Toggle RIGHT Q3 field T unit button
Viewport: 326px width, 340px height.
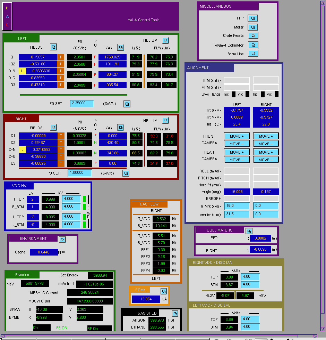(x=61, y=163)
